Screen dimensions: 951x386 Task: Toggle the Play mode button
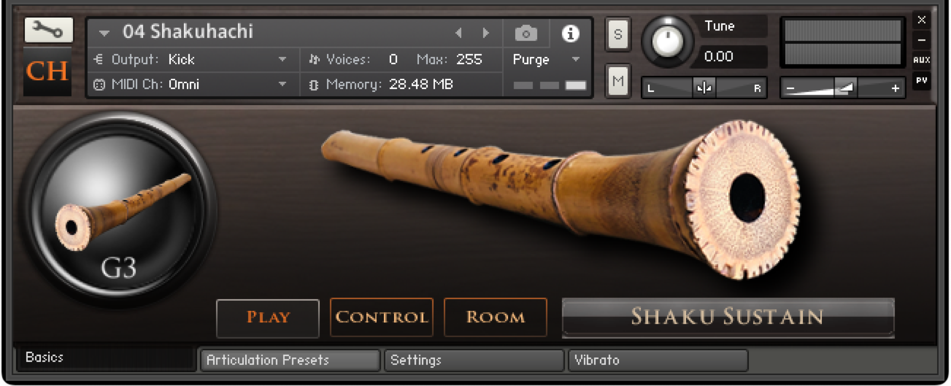coord(268,318)
